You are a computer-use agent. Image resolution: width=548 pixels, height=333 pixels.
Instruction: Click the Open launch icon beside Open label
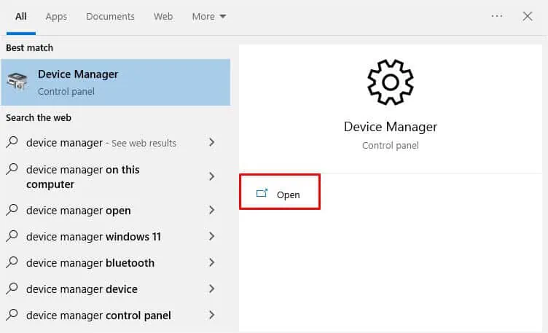(x=262, y=193)
